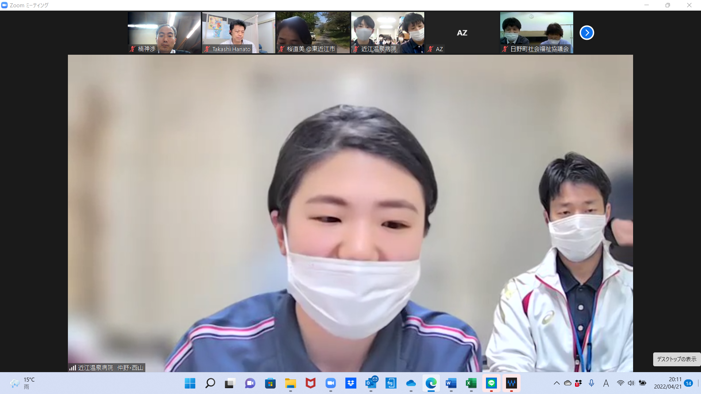Show next page of participant thumbnails
The image size is (701, 394).
[x=587, y=32]
